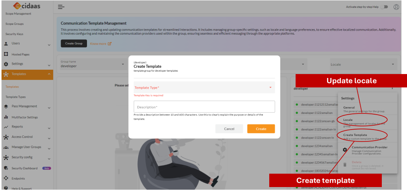The height and width of the screenshot is (191, 407).
Task: Click the Templates sidebar icon
Action: [6, 74]
